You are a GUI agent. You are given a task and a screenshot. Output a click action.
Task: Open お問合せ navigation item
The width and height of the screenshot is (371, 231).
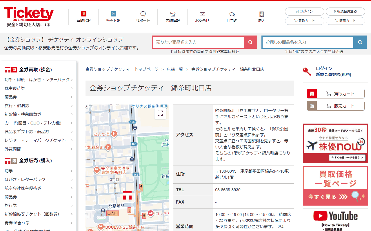coord(202,17)
